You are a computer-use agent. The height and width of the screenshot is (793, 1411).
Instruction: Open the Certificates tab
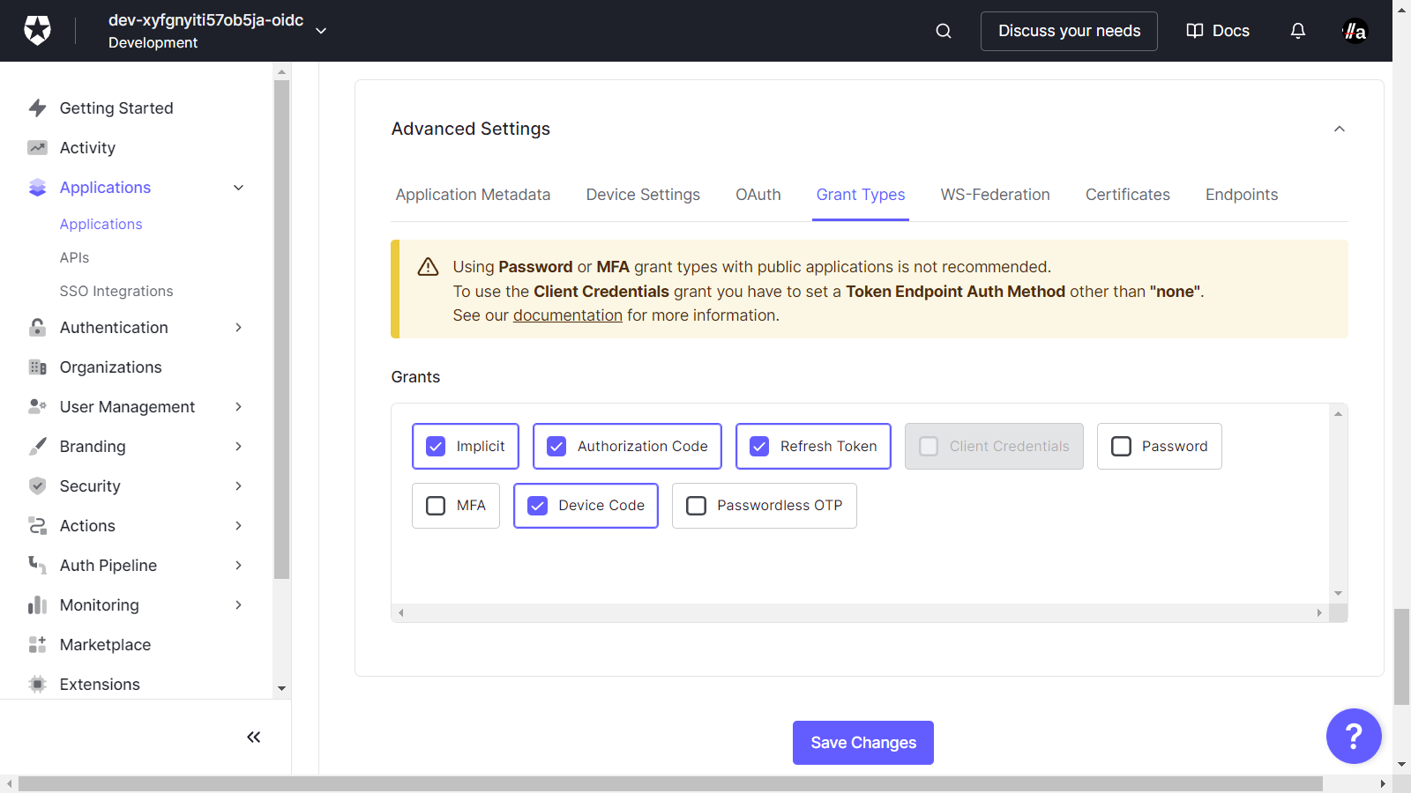pos(1127,195)
